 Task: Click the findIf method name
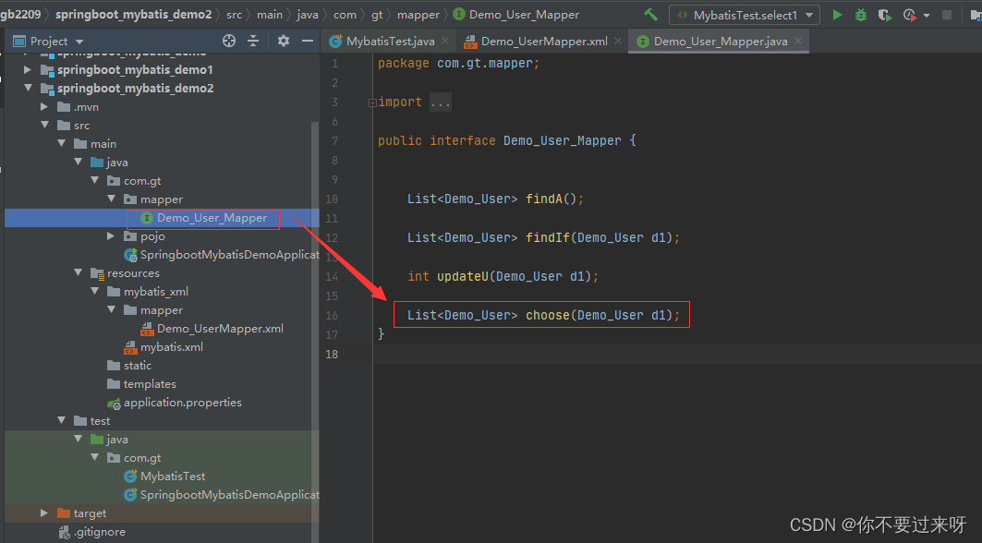coord(548,238)
